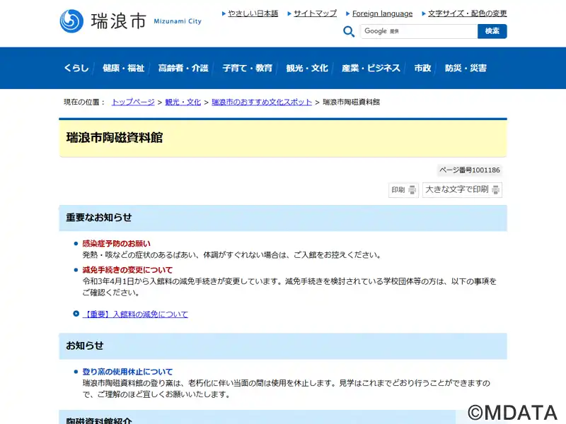Viewport: 566px width, 424px height.
Task: Select the 子育て・教育 menu item
Action: point(247,68)
